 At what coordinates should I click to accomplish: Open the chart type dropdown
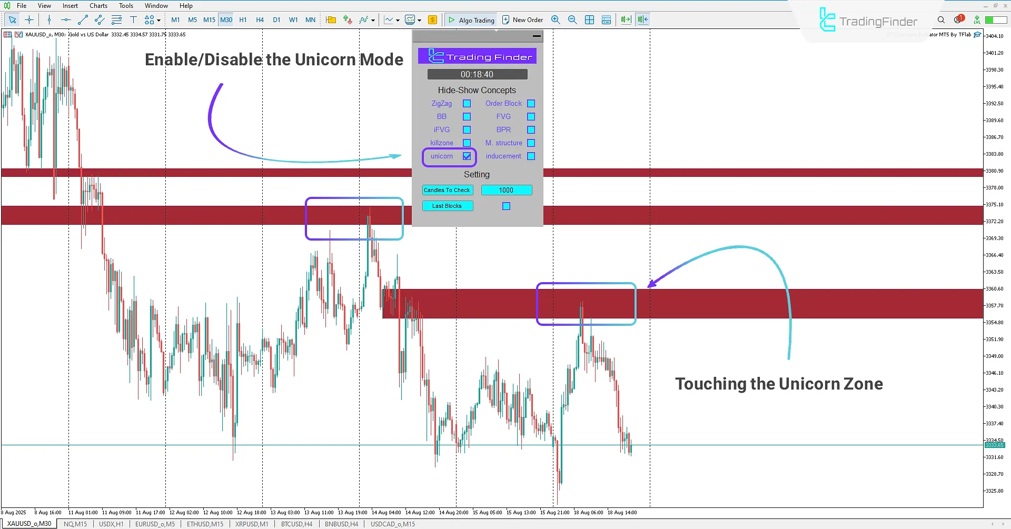(x=398, y=20)
